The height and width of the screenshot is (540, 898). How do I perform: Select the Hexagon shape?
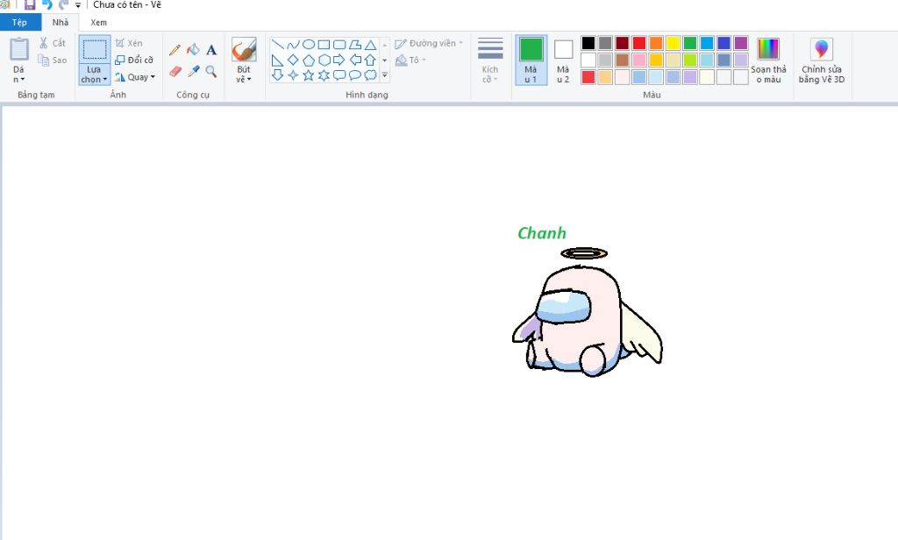pos(324,60)
